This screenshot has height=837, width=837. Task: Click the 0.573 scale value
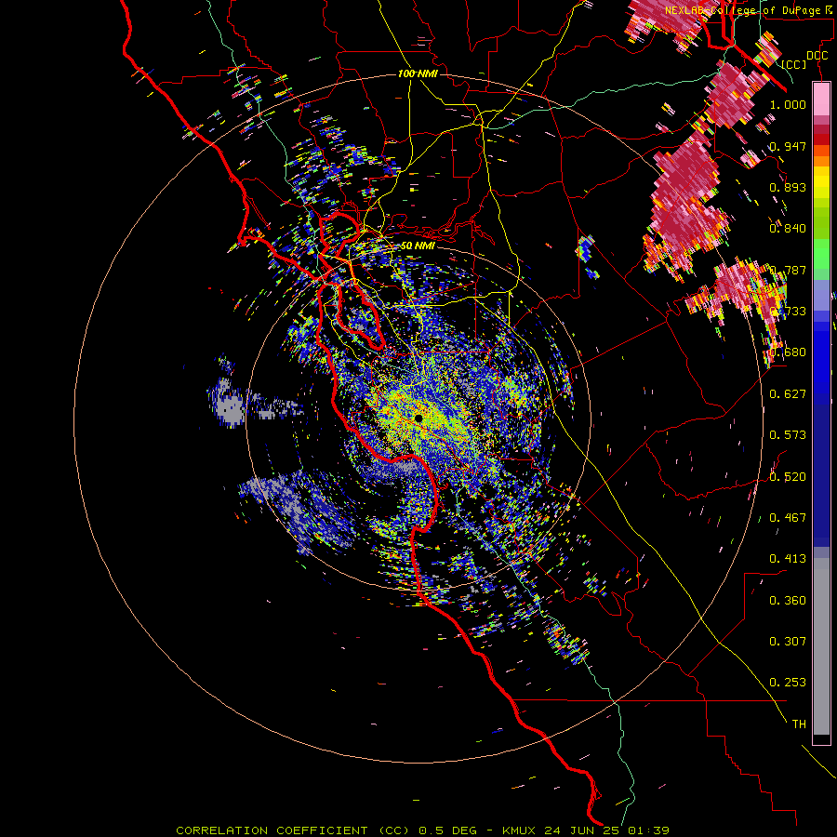[788, 435]
